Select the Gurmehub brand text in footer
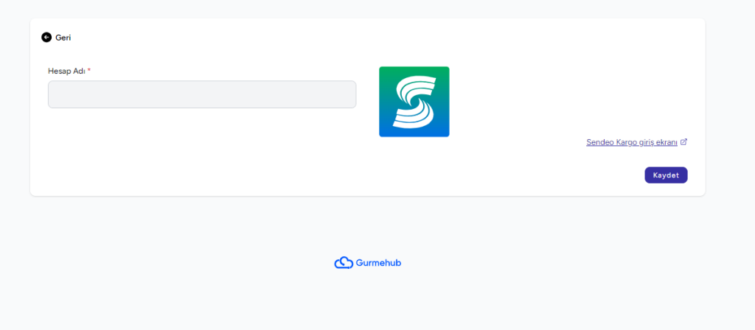Screen dimensions: 755x330 [378, 263]
